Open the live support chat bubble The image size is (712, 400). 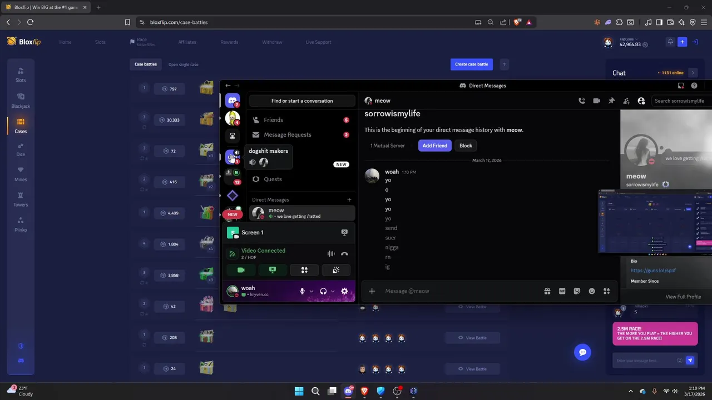click(x=582, y=352)
